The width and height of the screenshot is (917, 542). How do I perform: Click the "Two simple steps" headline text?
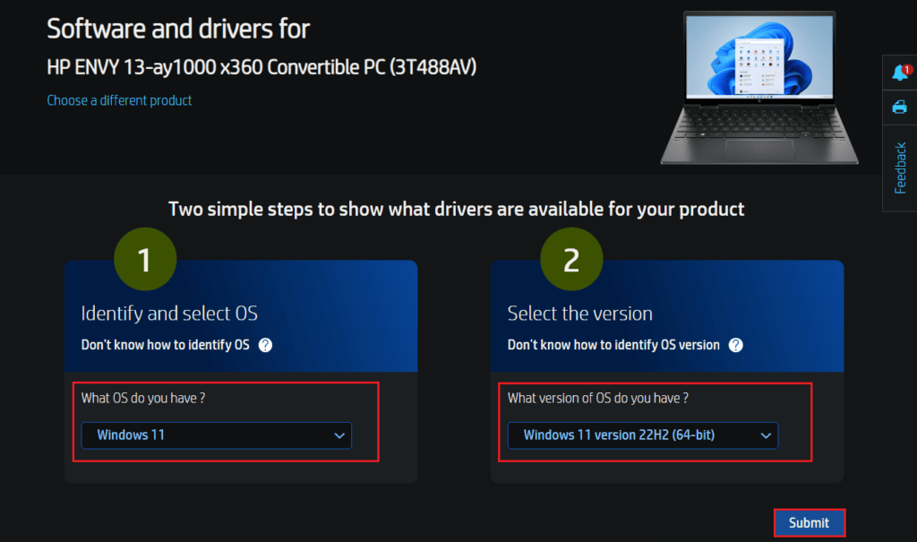457,210
